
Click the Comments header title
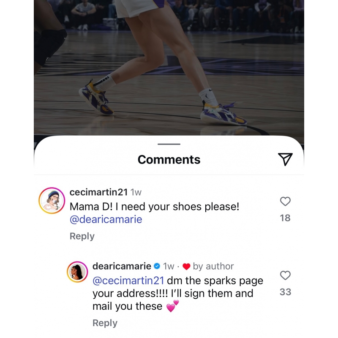tap(169, 159)
